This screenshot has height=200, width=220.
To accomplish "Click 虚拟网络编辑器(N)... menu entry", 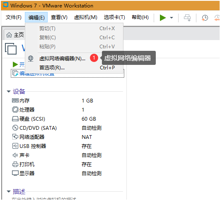I will 74,58.
